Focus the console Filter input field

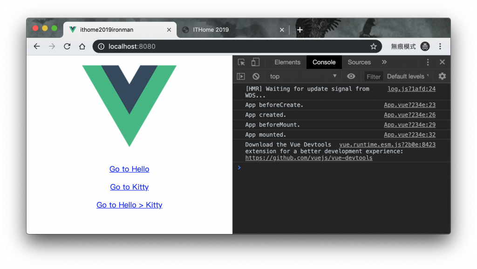click(x=373, y=76)
